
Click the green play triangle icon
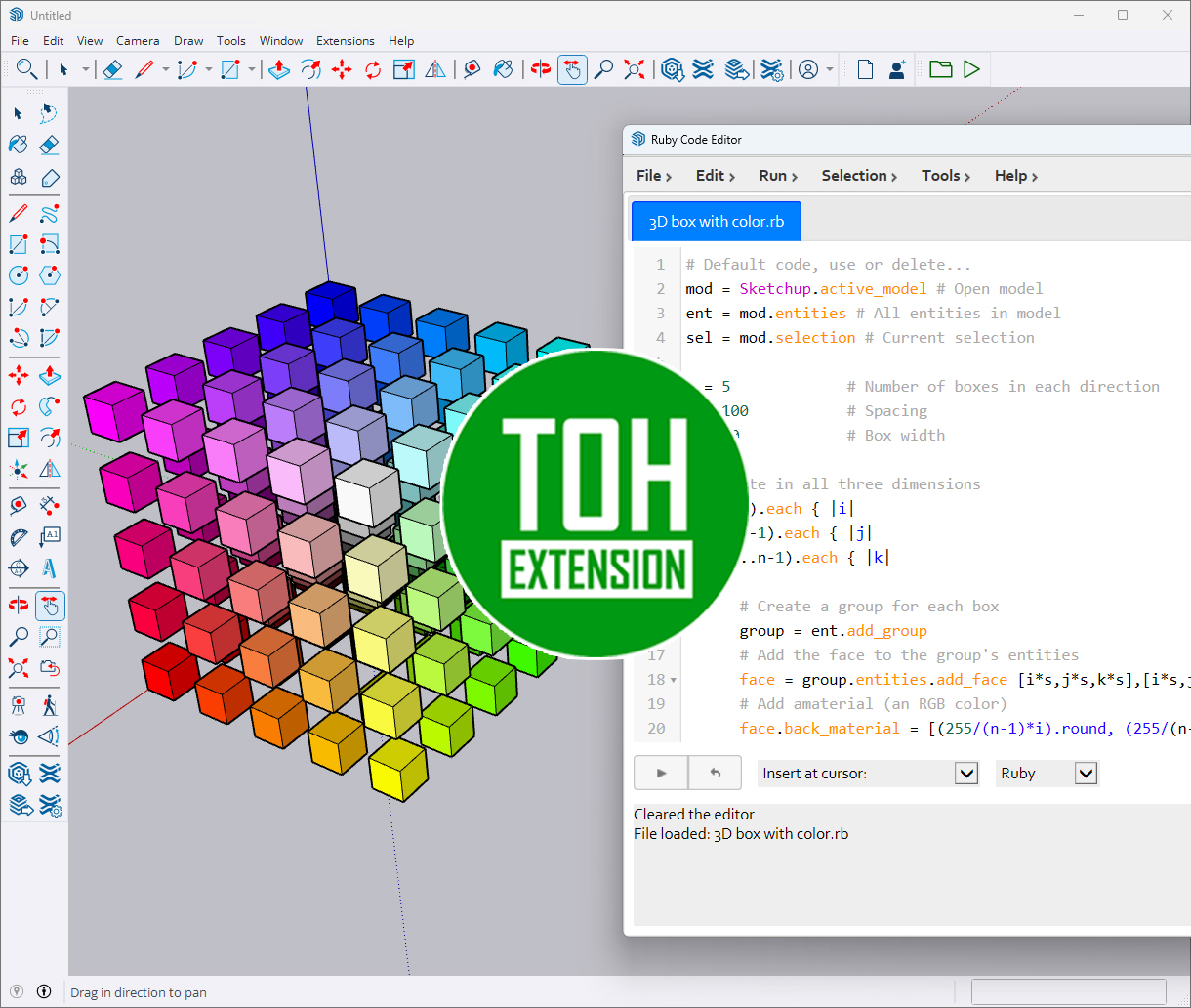tap(971, 69)
